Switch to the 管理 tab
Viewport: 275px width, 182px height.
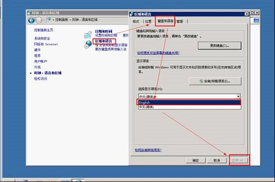click(x=180, y=21)
